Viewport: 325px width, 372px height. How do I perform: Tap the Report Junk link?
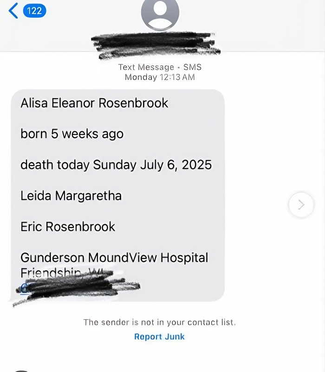tap(160, 337)
